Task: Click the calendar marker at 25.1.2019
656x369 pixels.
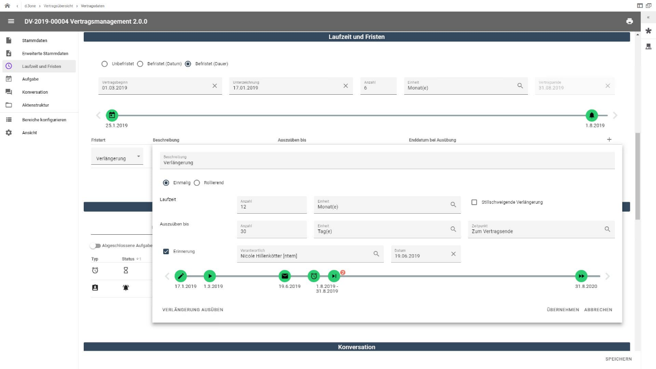Action: point(112,115)
